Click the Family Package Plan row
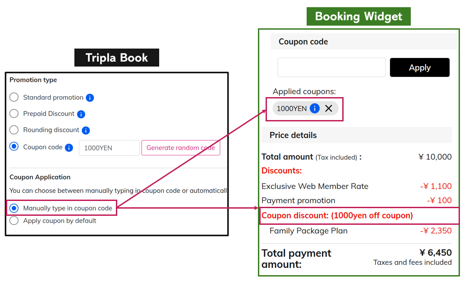This screenshot has height=281, width=464. [x=308, y=231]
